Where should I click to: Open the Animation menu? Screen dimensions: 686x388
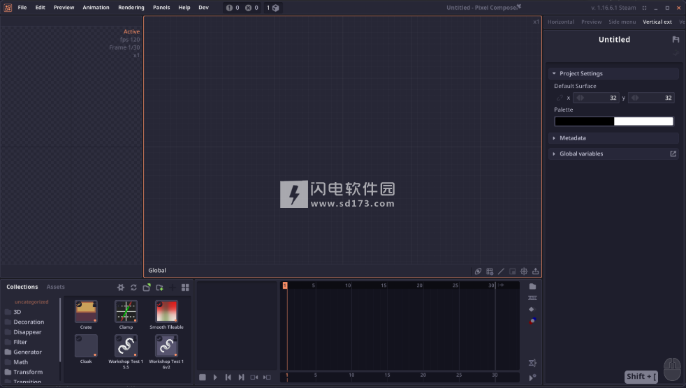(x=96, y=8)
